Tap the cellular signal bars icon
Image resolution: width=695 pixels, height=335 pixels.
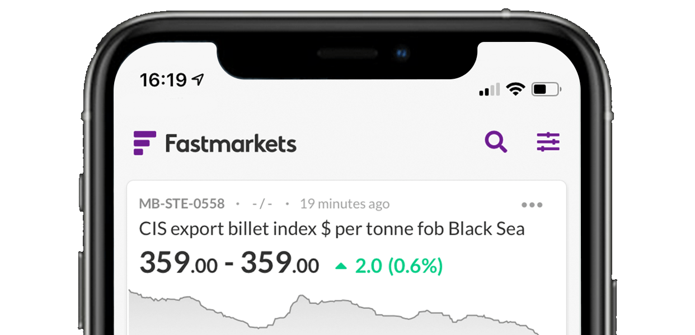[x=490, y=89]
